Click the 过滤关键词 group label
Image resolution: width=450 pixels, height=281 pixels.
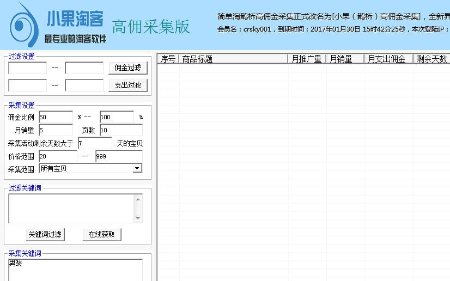(x=25, y=188)
